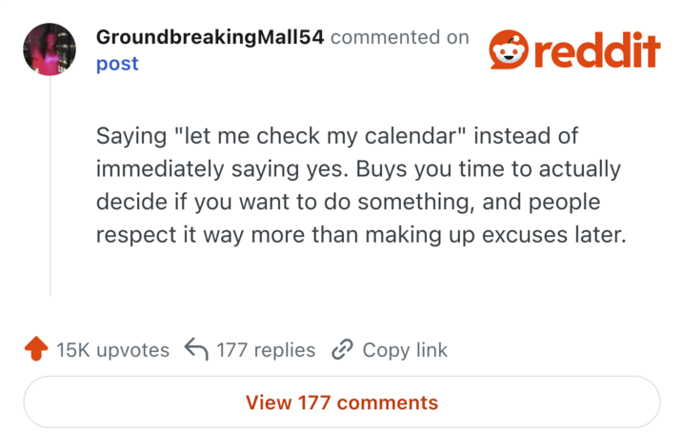Open the blue "post" link
Screen dimensions: 682x448
point(117,64)
